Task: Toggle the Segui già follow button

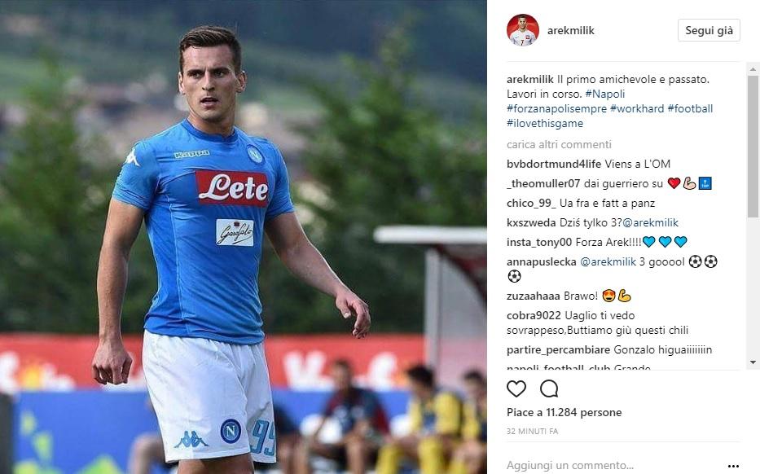Action: pos(709,30)
